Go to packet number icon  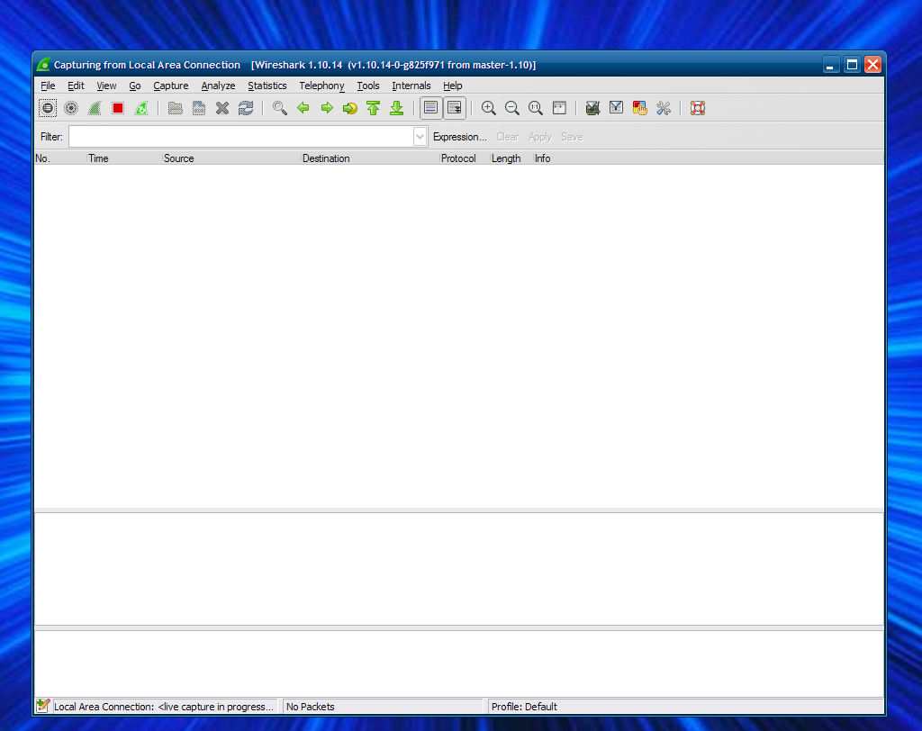pyautogui.click(x=350, y=108)
